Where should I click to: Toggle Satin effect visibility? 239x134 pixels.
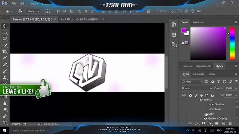(205, 114)
